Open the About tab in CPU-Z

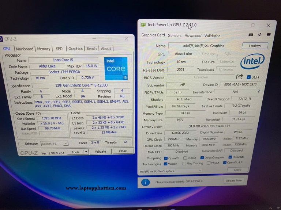(106, 49)
